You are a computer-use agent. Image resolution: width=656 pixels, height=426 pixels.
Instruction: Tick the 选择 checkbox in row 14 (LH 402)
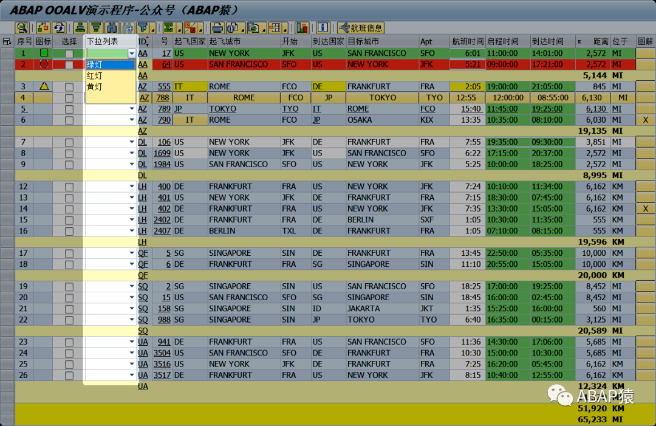coord(69,209)
